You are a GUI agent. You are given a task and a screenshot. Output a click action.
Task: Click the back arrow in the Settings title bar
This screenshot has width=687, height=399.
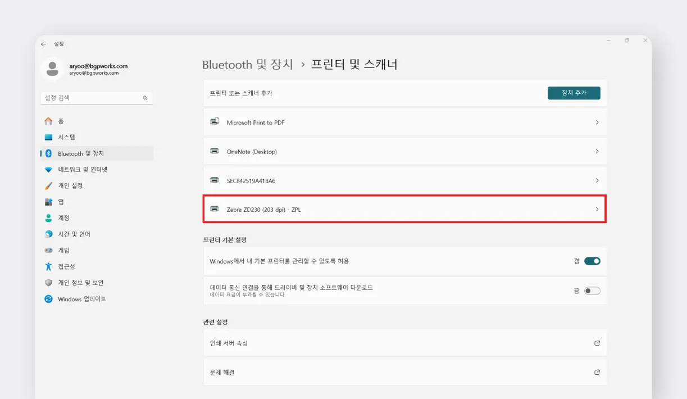(43, 44)
